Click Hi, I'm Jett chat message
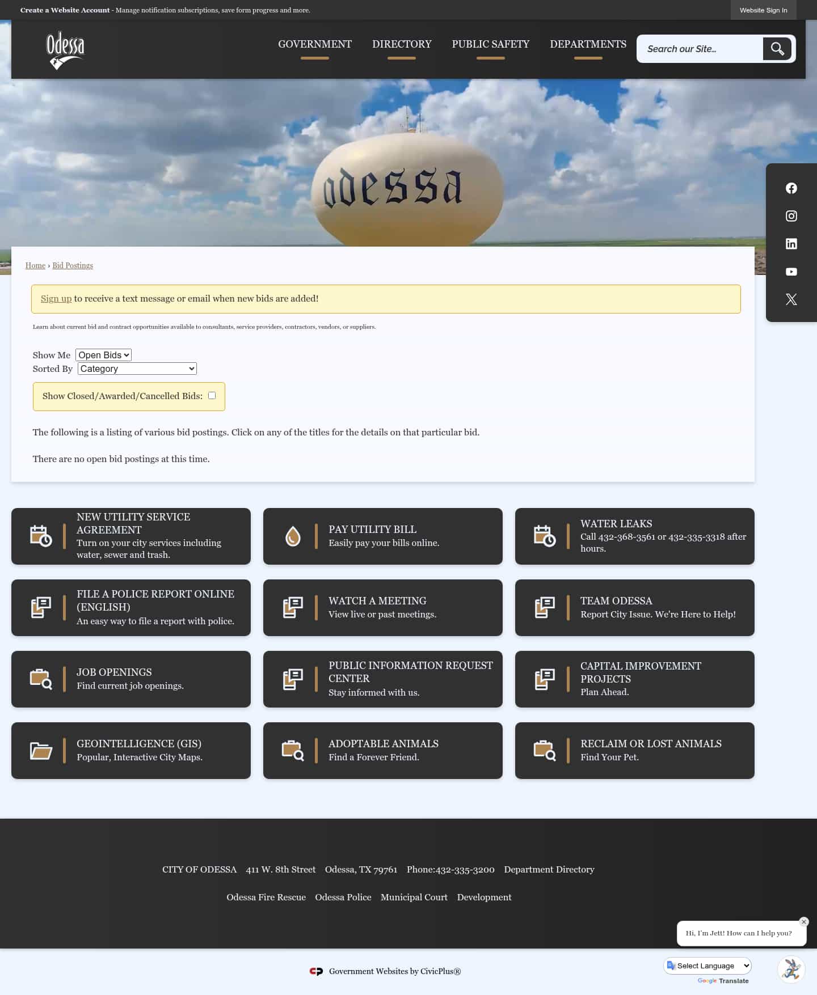Screen dimensions: 817x995 pos(739,933)
